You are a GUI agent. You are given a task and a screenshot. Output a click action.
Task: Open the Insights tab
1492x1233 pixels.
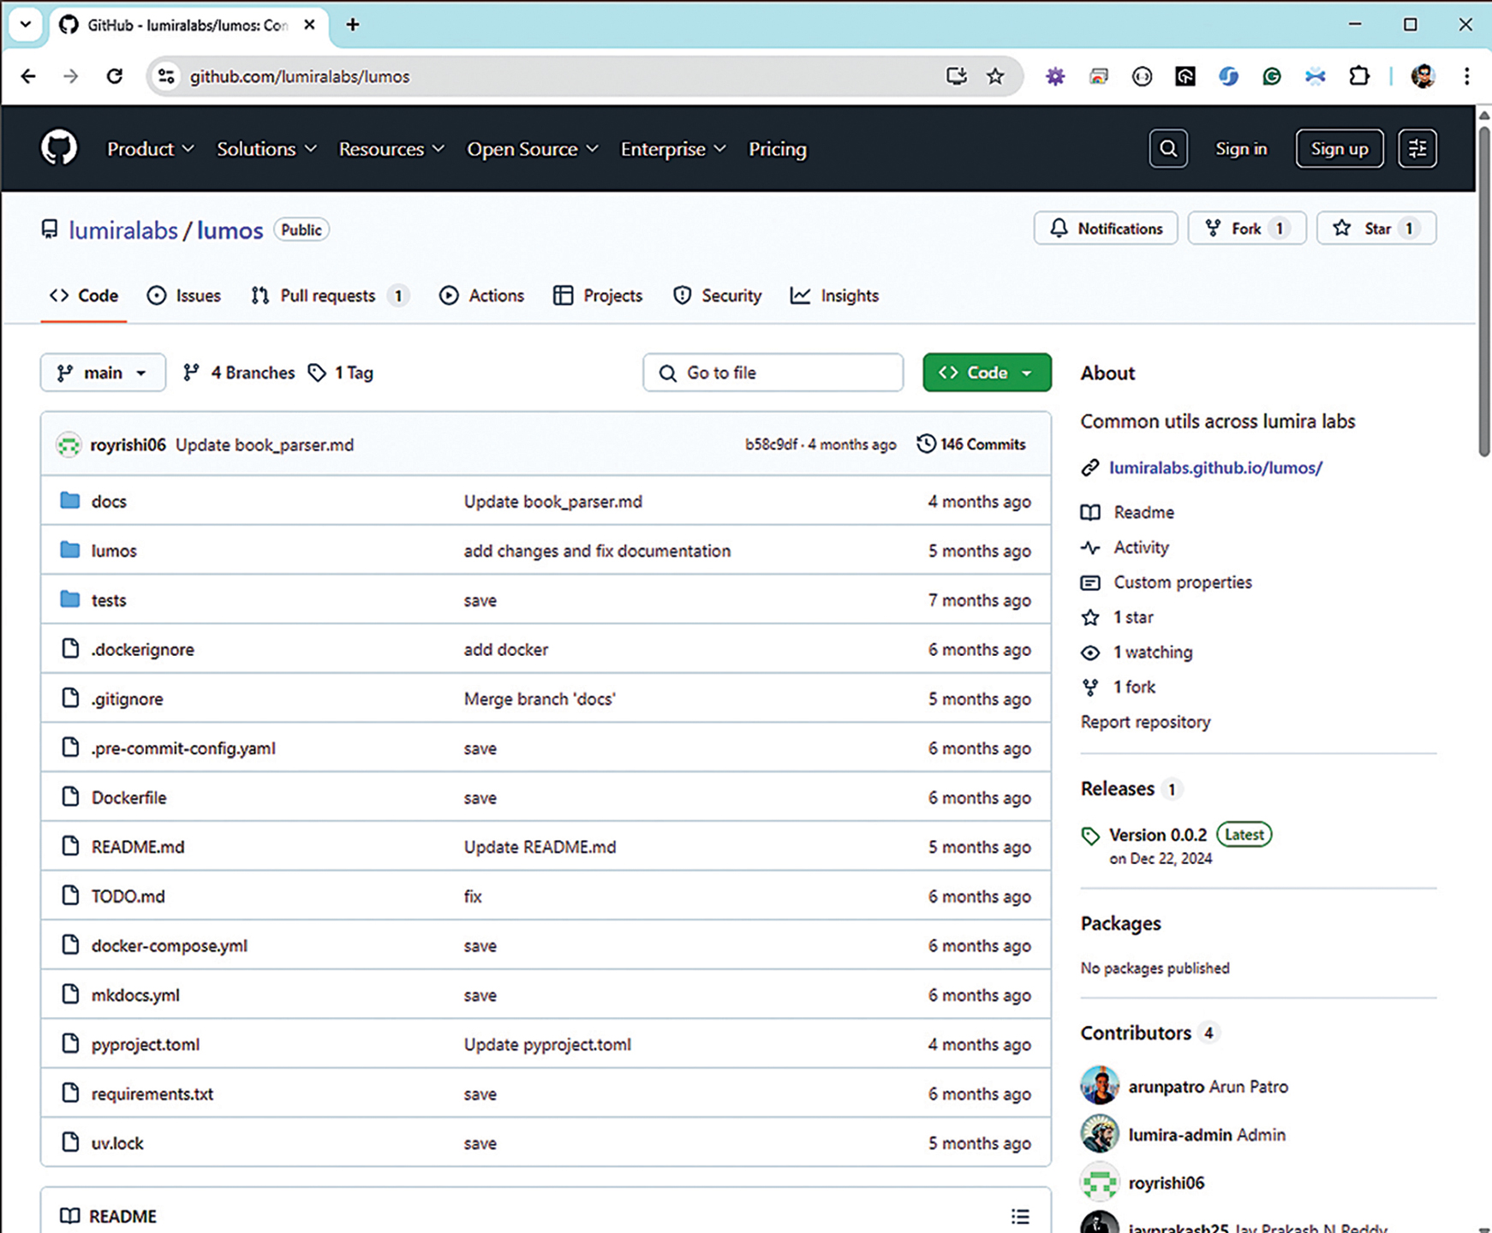pos(835,295)
